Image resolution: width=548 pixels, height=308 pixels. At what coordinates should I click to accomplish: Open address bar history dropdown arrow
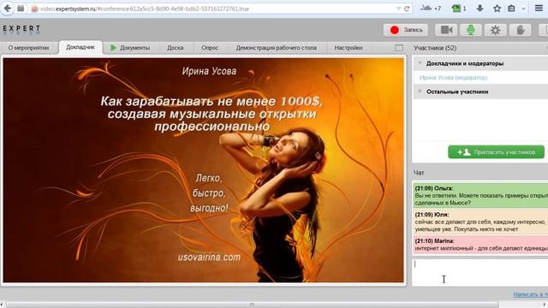[x=398, y=9]
